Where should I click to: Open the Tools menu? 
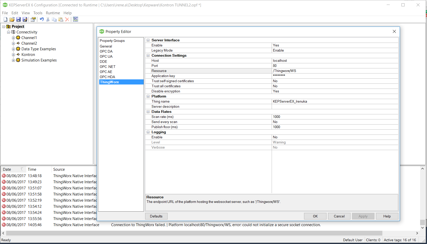click(38, 13)
